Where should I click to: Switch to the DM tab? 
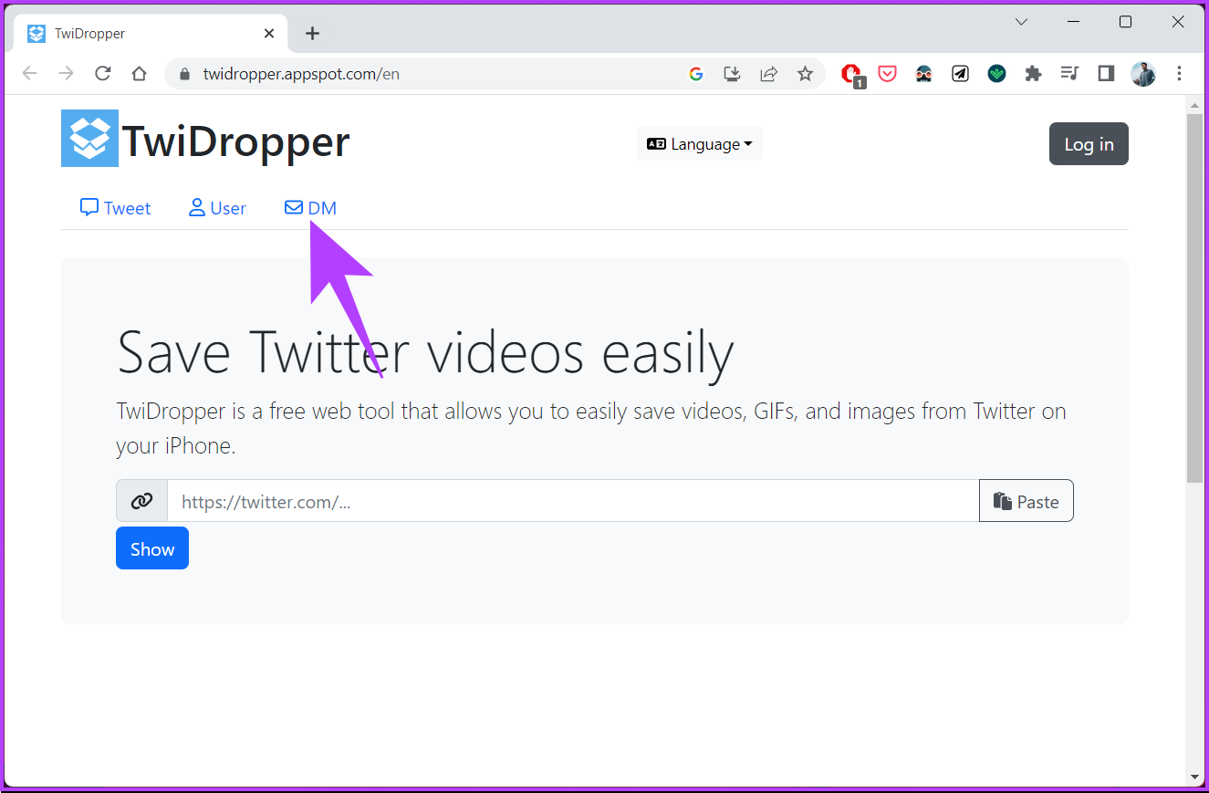(311, 208)
